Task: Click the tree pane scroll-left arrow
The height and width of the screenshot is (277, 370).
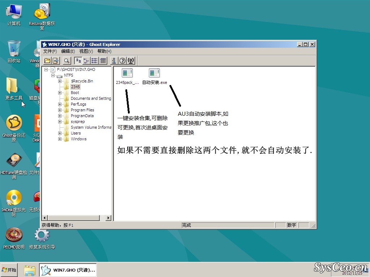Action: 44,218
